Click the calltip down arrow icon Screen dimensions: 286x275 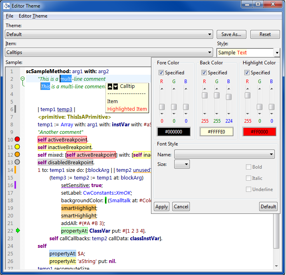[116, 86]
